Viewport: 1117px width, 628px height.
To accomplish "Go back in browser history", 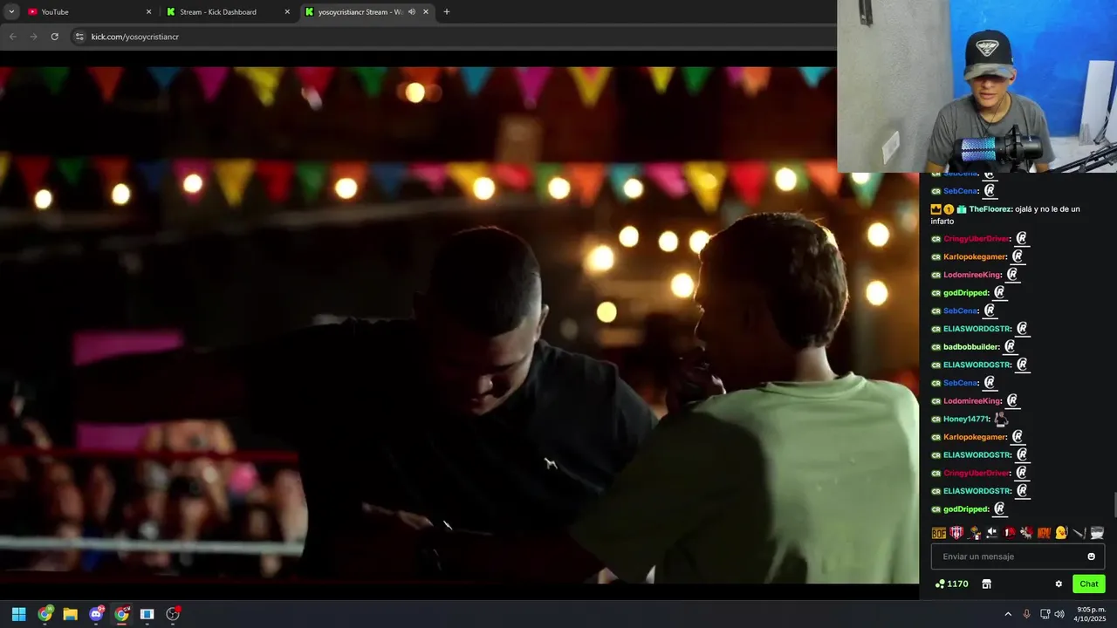I will [12, 37].
